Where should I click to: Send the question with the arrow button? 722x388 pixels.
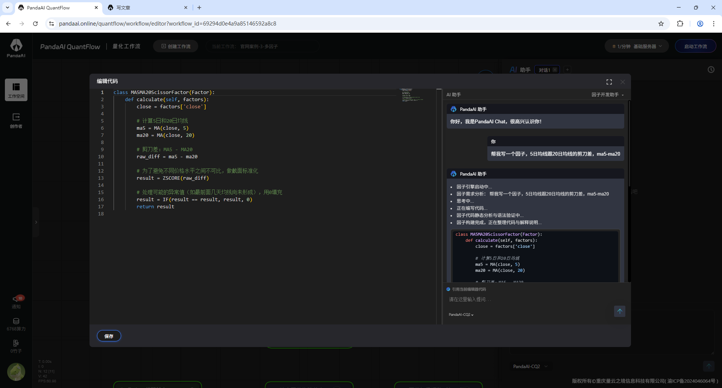[x=620, y=311]
